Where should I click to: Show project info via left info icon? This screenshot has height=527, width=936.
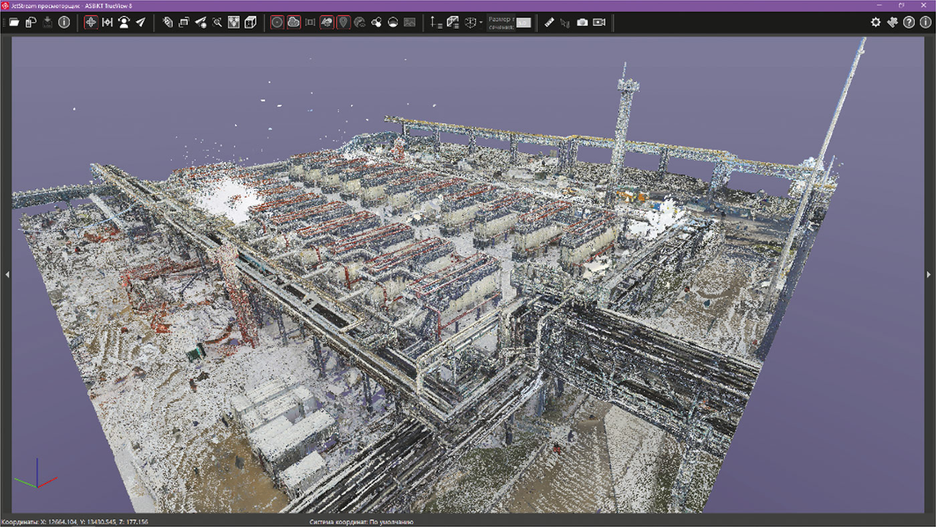(x=64, y=22)
